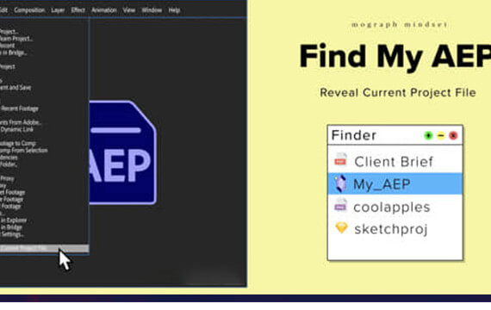Viewport: 491px width, 310px height.
Task: Open the Window menu
Action: click(x=152, y=10)
